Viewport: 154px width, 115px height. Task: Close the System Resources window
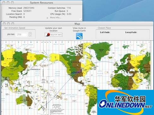point(4,3)
